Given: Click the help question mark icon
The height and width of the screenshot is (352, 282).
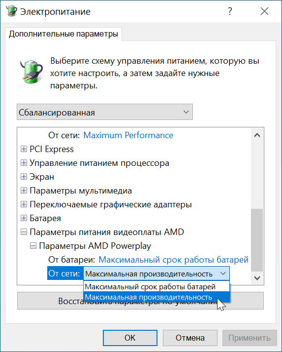Looking at the screenshot, I should [230, 11].
